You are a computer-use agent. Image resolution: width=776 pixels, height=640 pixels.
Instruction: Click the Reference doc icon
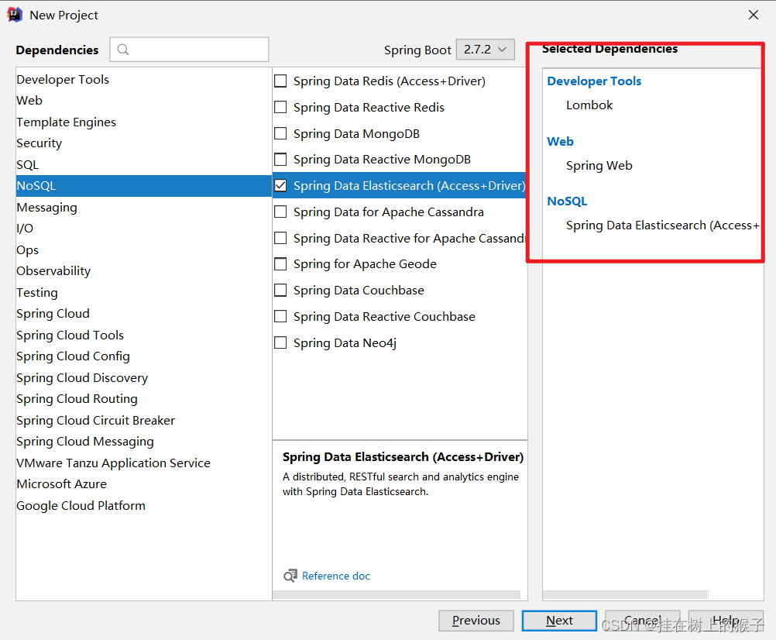(290, 576)
